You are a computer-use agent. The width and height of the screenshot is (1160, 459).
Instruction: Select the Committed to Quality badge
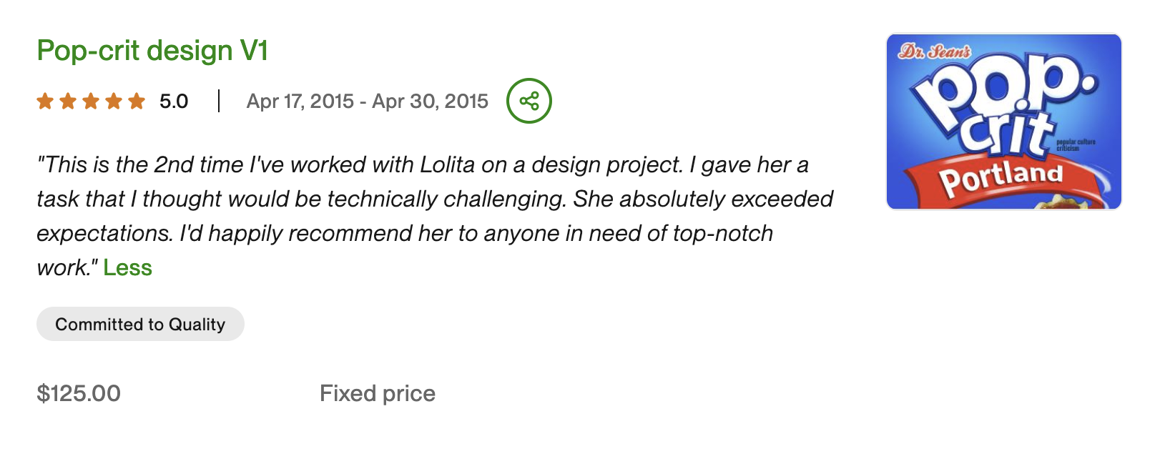(140, 325)
